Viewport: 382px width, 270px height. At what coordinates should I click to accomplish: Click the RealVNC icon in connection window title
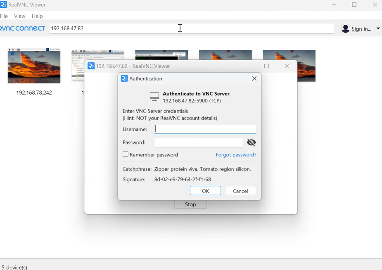click(91, 66)
